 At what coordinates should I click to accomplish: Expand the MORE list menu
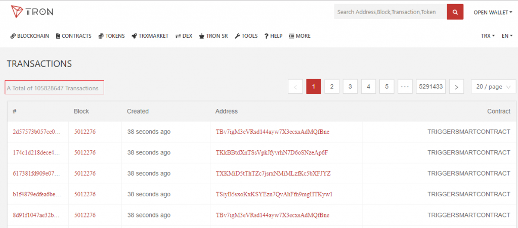pos(299,36)
